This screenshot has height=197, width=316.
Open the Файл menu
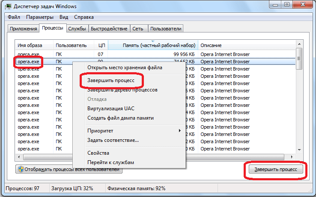pos(14,17)
